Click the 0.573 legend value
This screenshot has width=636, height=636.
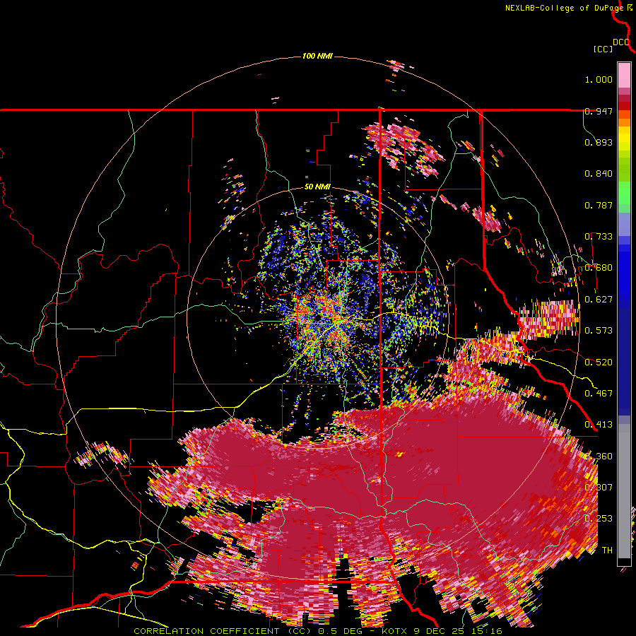pos(599,331)
